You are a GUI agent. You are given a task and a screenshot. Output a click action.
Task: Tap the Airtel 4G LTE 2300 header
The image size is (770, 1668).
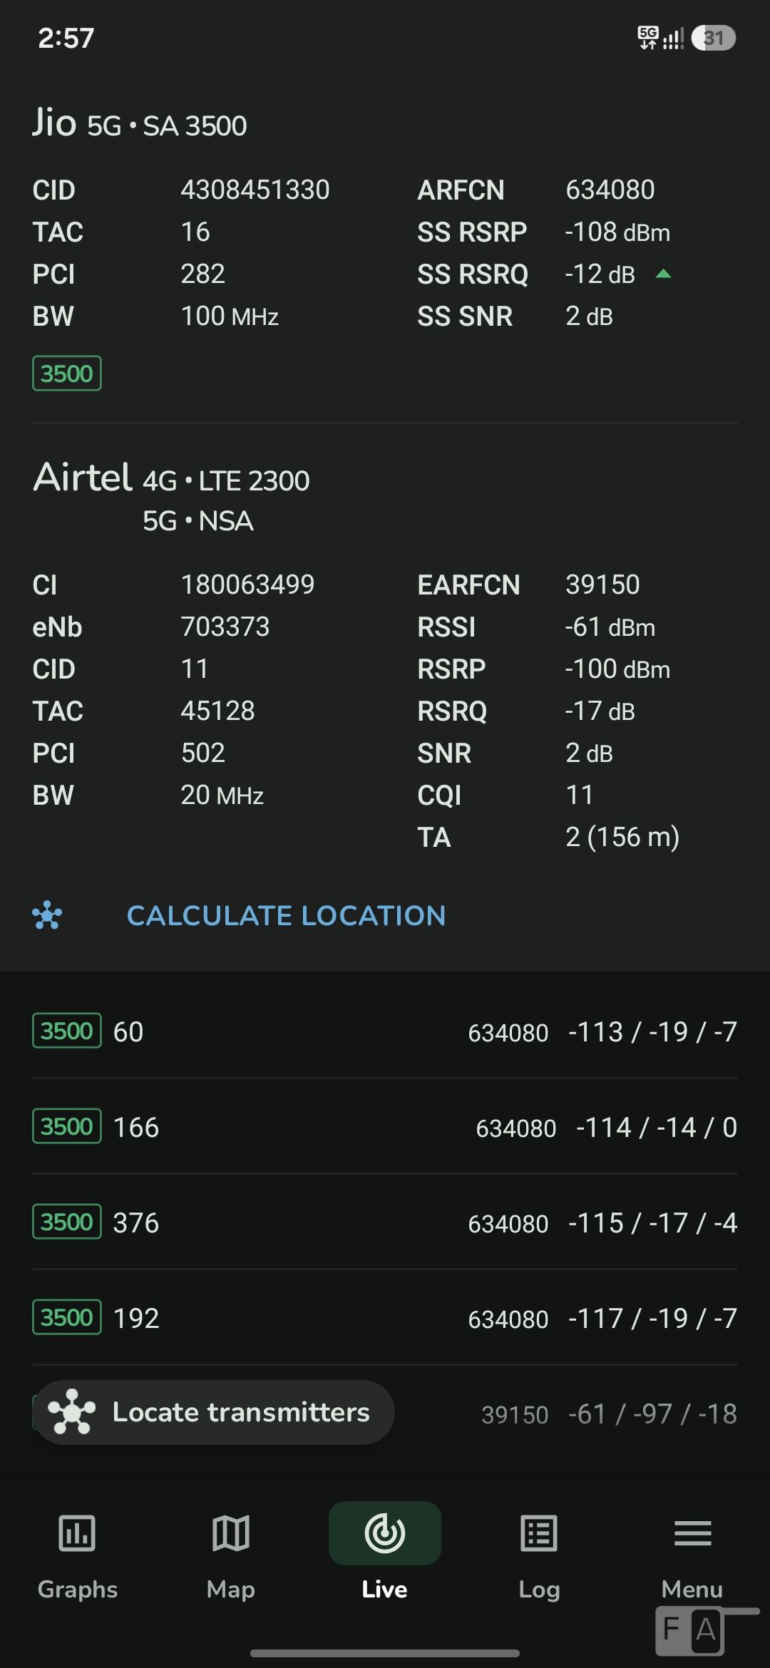[x=172, y=479]
